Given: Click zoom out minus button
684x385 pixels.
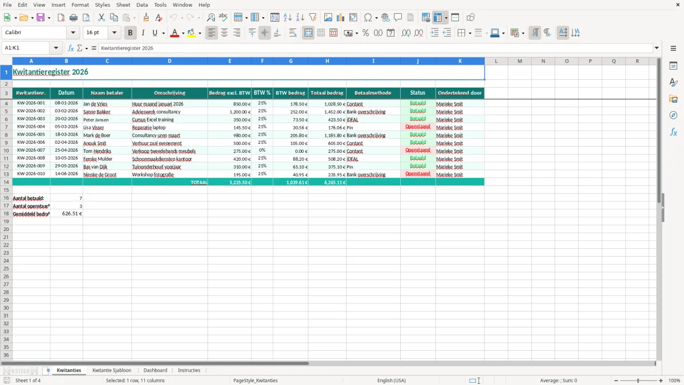Looking at the screenshot, I should point(615,380).
